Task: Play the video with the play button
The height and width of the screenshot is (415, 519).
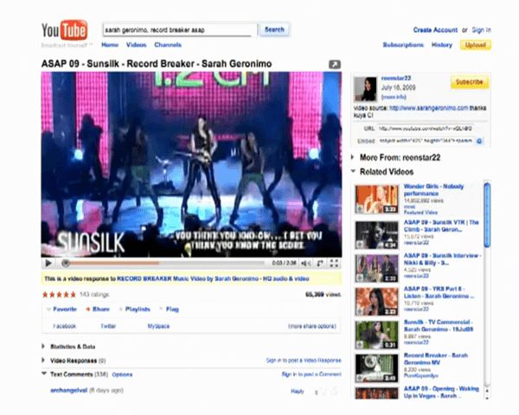Action: click(48, 263)
